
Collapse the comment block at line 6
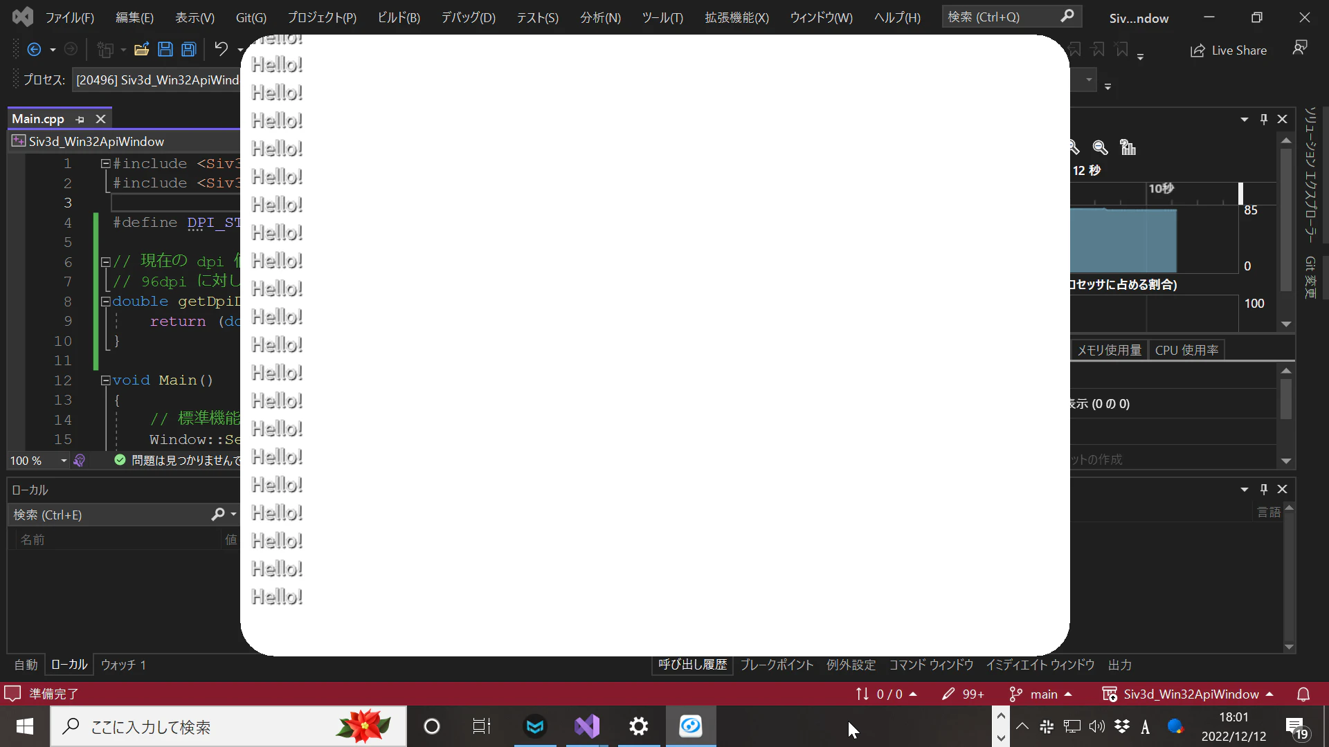click(x=105, y=262)
